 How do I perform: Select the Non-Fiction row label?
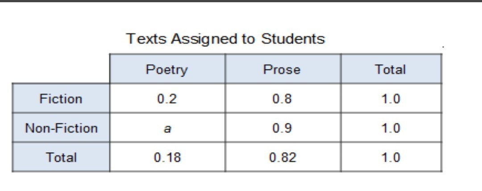61,127
